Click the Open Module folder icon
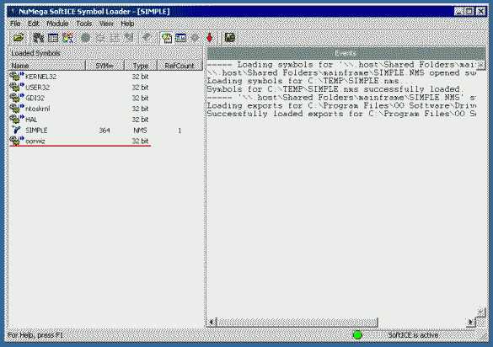493x347 pixels. (19, 38)
